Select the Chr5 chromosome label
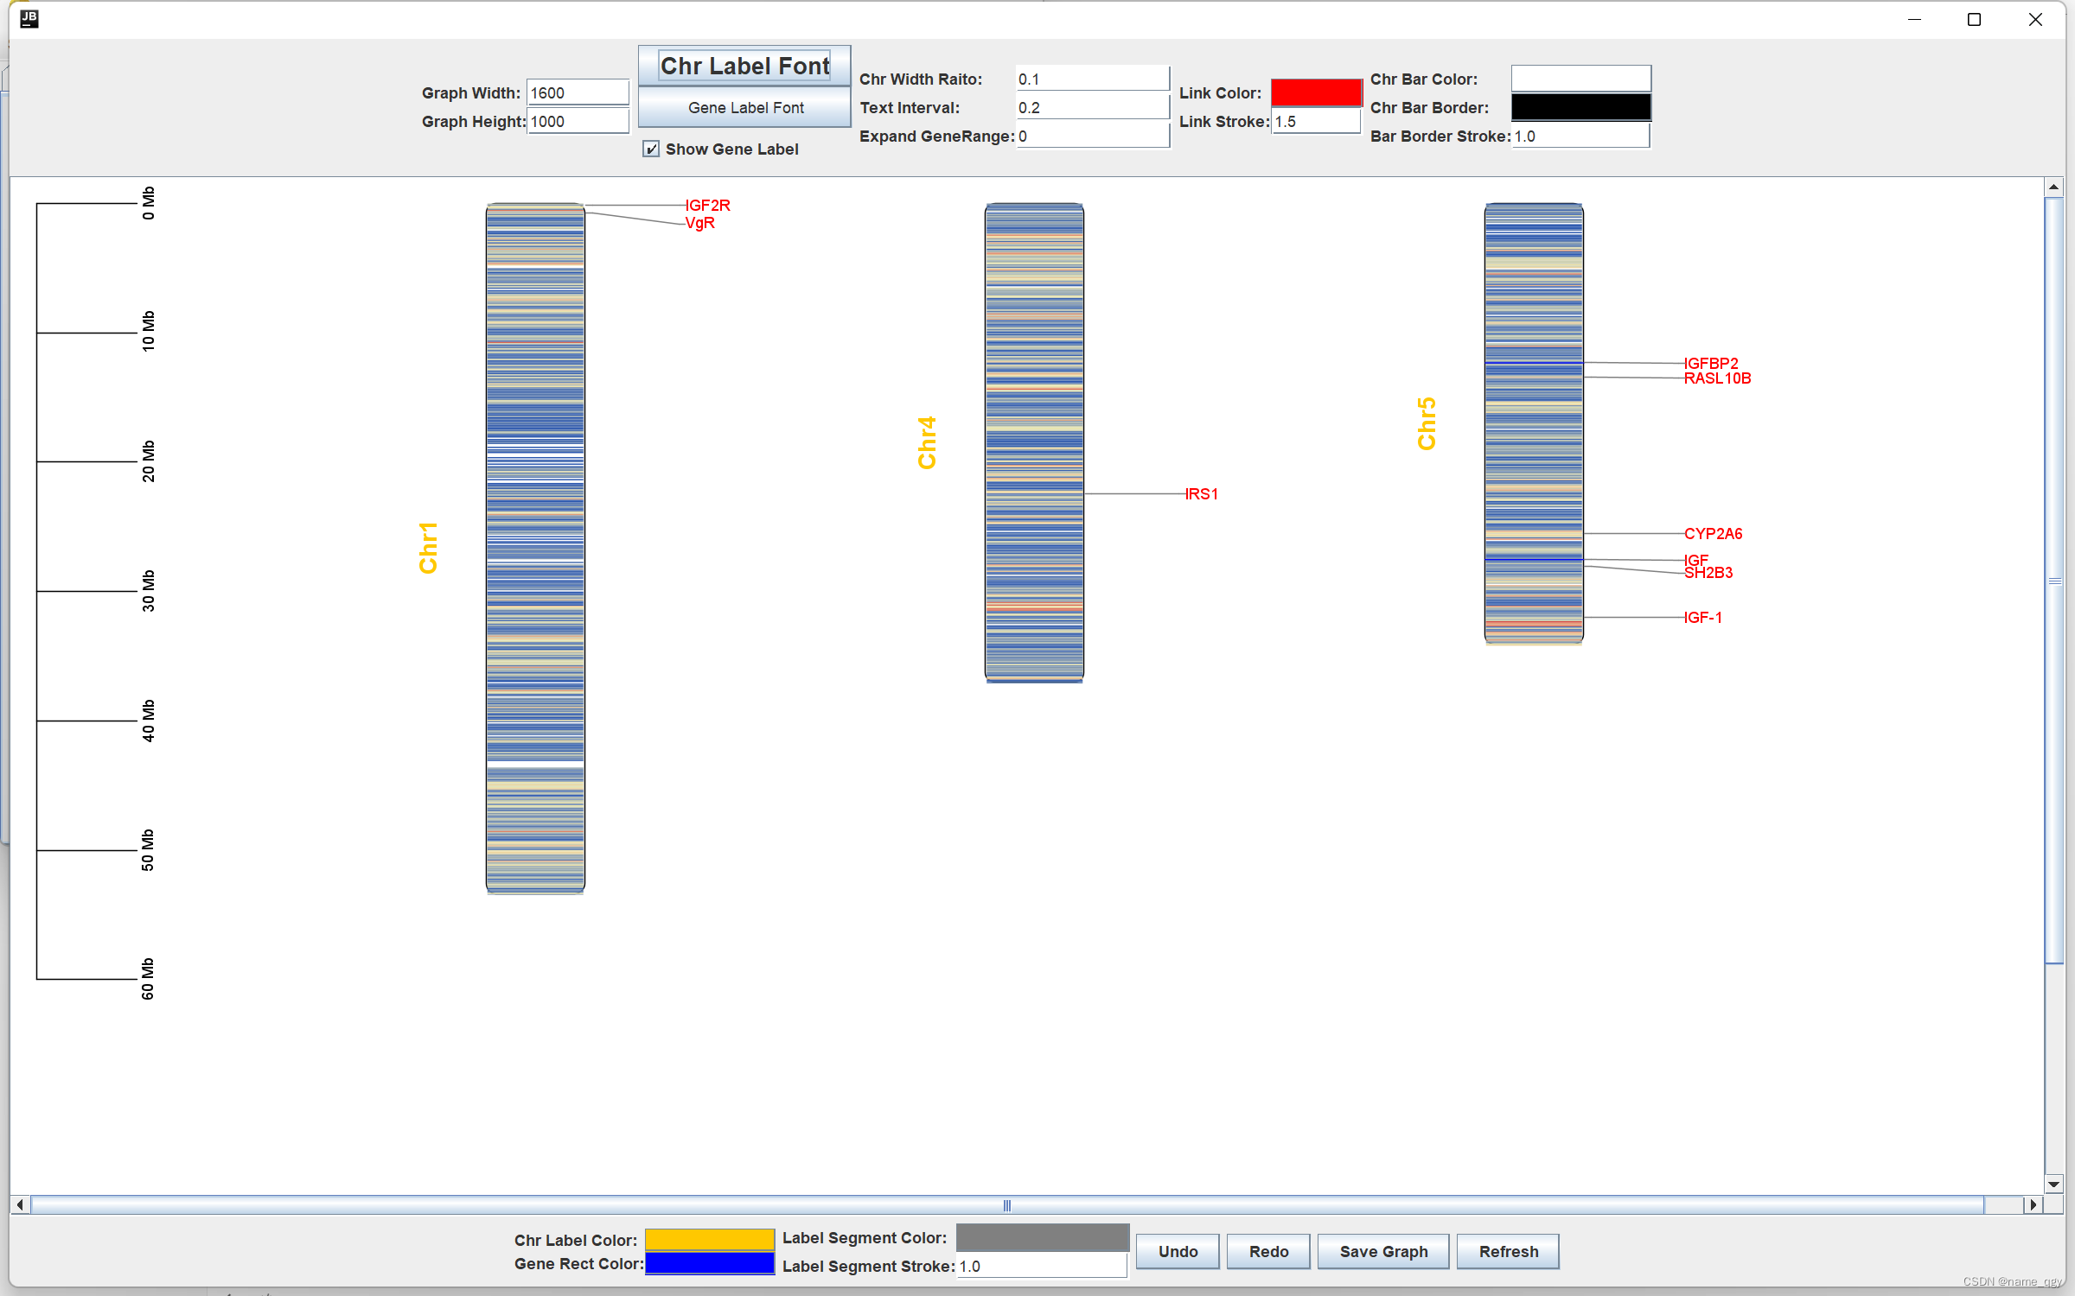The height and width of the screenshot is (1296, 2075). 1427,423
